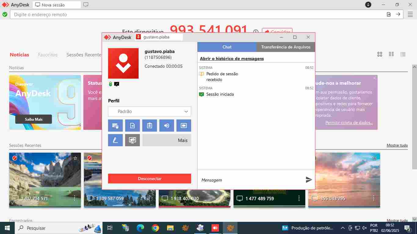Screen dimensions: 417x234
Task: Expand the Mais permissions section
Action: coord(167,140)
